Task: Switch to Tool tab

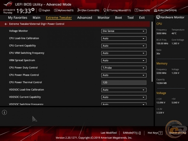Action: coord(130,18)
